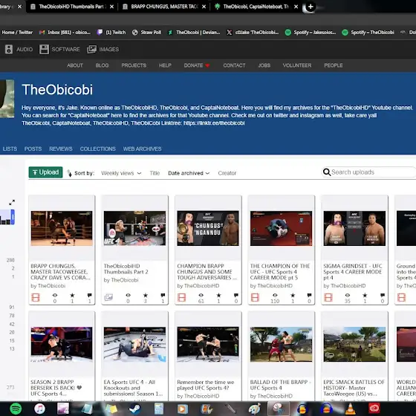Switch to the WEB ARCHIVES tab
The width and height of the screenshot is (416, 416).
142,149
